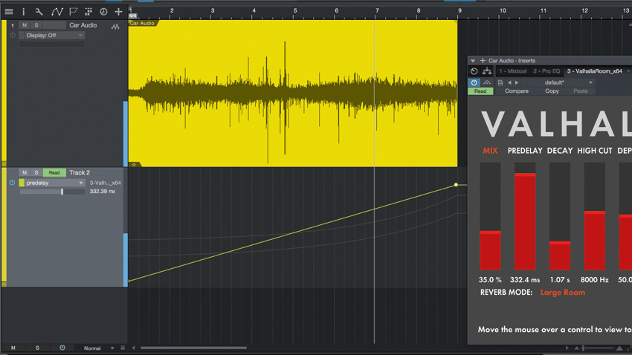Open the marker track flag icon
Image resolution: width=632 pixels, height=355 pixels.
(74, 12)
